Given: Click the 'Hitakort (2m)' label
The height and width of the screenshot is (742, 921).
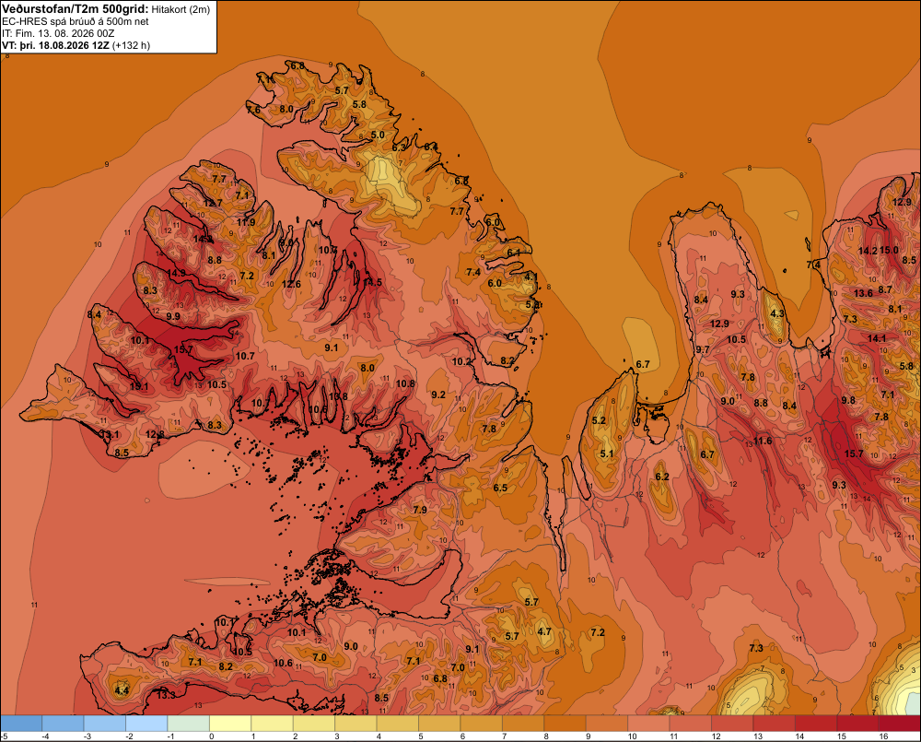Looking at the screenshot, I should click(x=181, y=9).
